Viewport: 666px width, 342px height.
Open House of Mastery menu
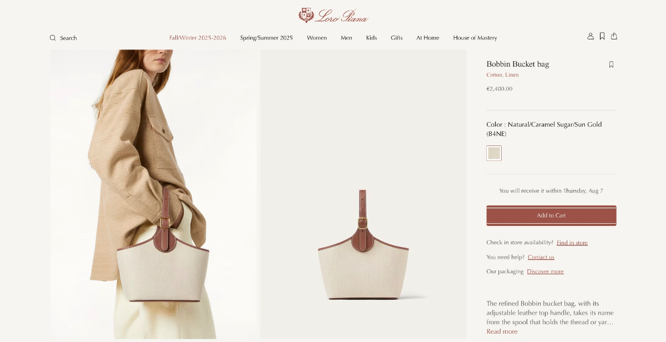click(475, 38)
